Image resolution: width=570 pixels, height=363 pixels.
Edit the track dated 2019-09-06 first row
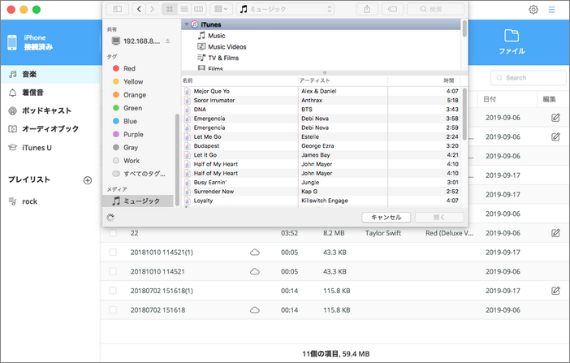pyautogui.click(x=555, y=118)
